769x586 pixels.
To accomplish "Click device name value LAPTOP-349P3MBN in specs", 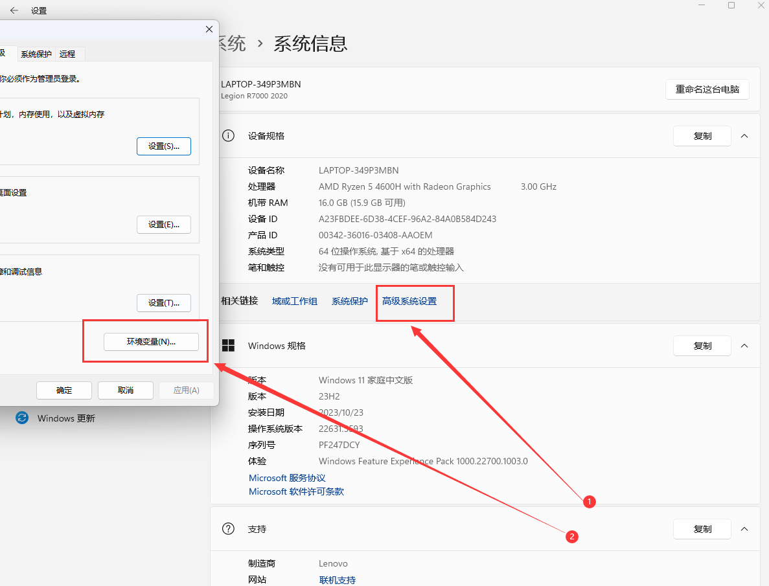I will click(x=358, y=170).
